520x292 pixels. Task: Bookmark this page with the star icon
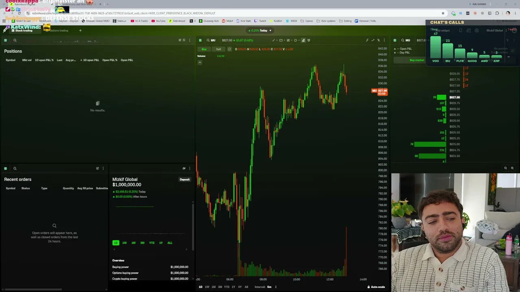pos(443,13)
